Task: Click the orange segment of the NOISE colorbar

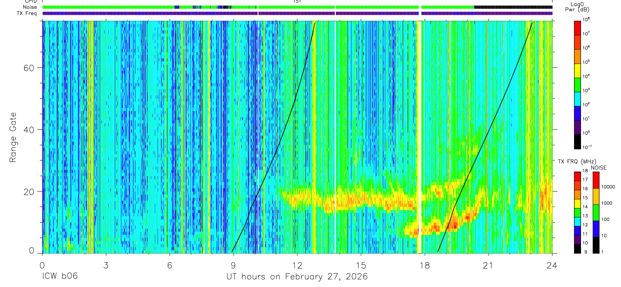Action: click(x=596, y=196)
